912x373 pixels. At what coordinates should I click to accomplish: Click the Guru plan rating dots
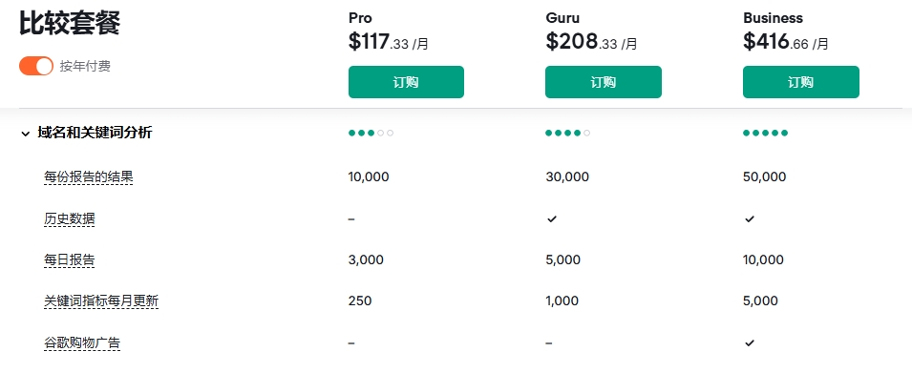tap(567, 133)
